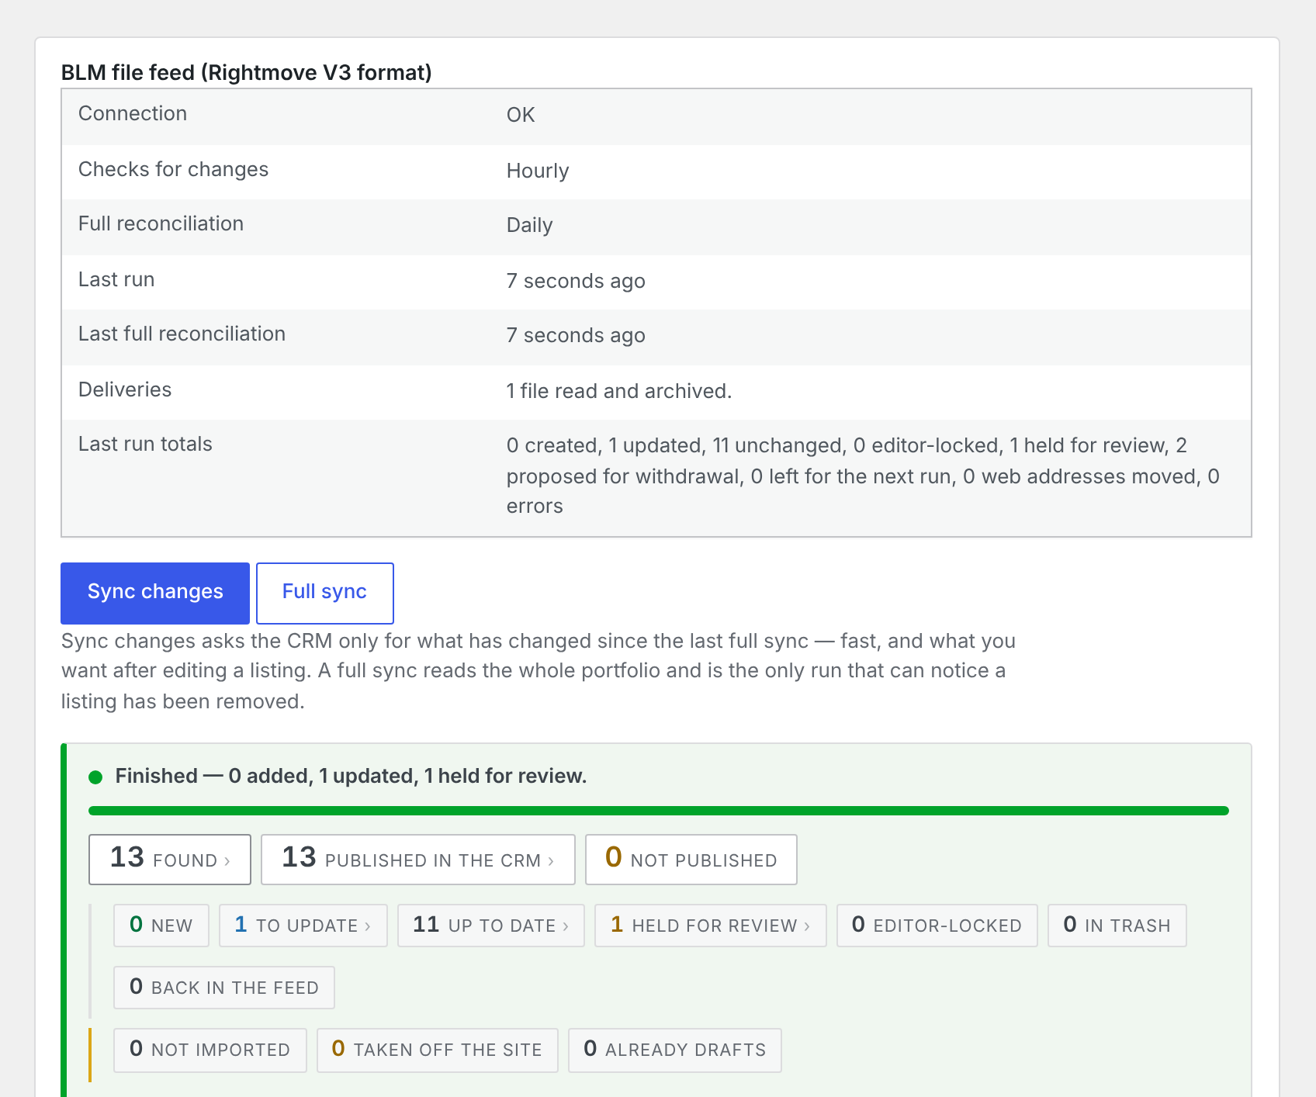Expand the 1 To update chip
Viewport: 1316px width, 1097px height.
tap(303, 925)
